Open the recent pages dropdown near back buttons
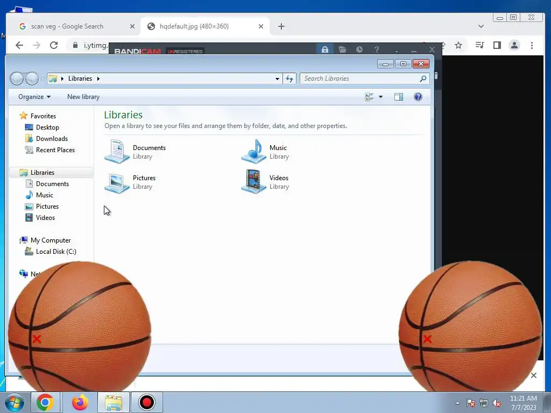This screenshot has height=413, width=551. coord(42,79)
